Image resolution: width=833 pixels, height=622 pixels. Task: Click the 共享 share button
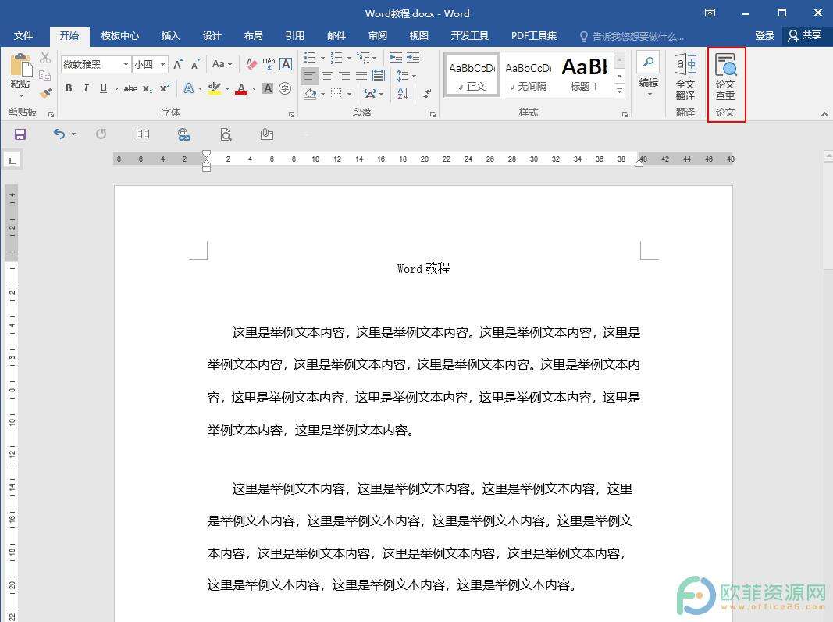coord(805,36)
